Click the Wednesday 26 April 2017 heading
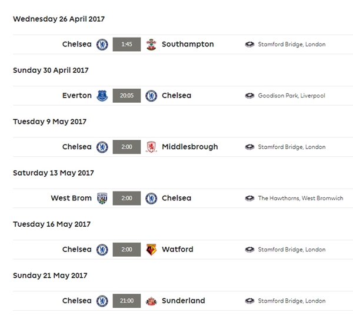 59,19
